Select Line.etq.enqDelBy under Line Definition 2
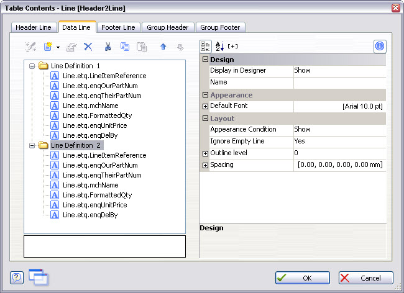This screenshot has height=293, width=404. point(90,215)
